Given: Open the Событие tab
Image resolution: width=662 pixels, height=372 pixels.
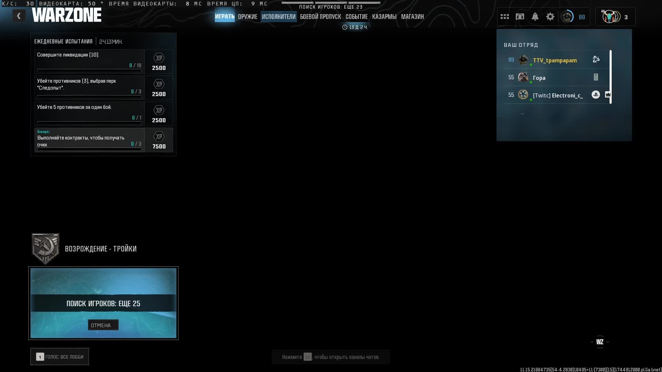Looking at the screenshot, I should (x=357, y=17).
